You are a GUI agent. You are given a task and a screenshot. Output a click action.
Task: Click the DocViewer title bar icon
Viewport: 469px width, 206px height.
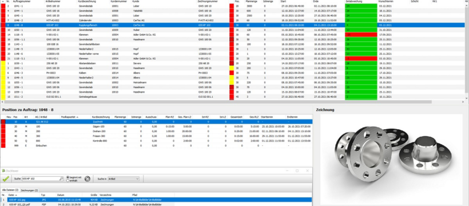click(3, 171)
